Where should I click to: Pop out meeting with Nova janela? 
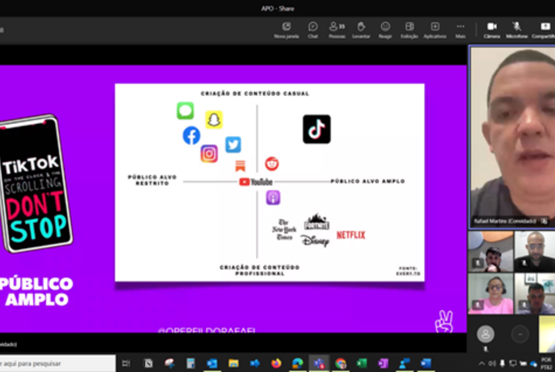tap(286, 29)
